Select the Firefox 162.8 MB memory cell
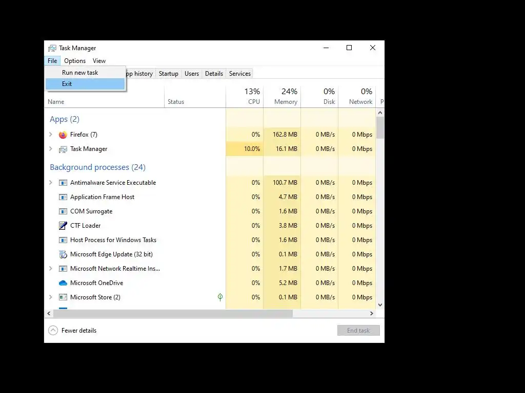Viewport: 525px width, 393px height. coord(282,135)
